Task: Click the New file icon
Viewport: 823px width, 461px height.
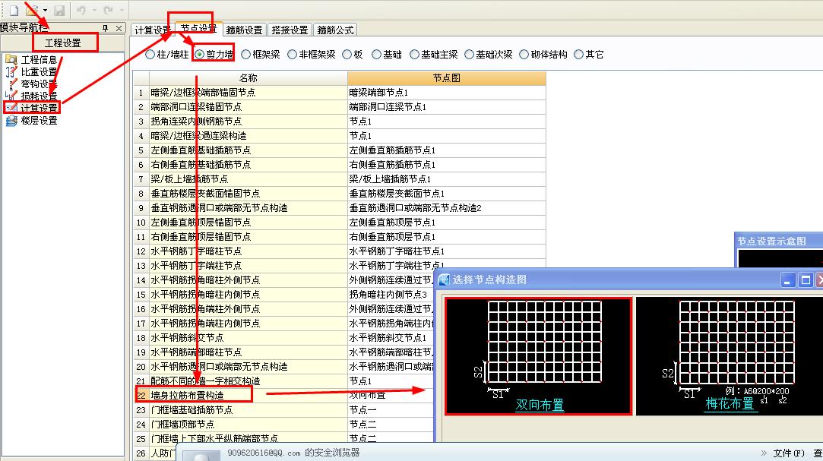Action: tap(14, 10)
